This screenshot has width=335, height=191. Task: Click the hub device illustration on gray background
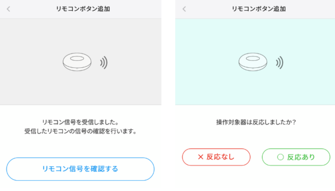point(78,62)
